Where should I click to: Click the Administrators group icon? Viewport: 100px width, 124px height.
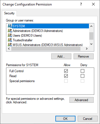(x=10, y=31)
